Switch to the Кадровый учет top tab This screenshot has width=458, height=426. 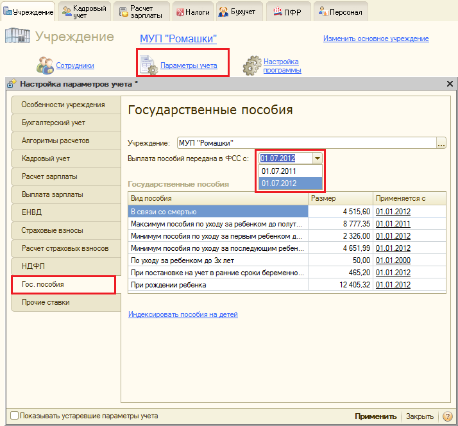[x=85, y=12]
